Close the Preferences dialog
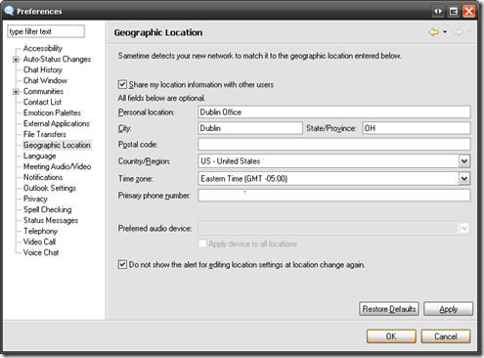 tap(468, 12)
